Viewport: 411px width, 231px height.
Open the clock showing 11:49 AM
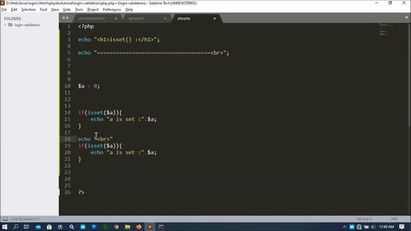tap(387, 227)
